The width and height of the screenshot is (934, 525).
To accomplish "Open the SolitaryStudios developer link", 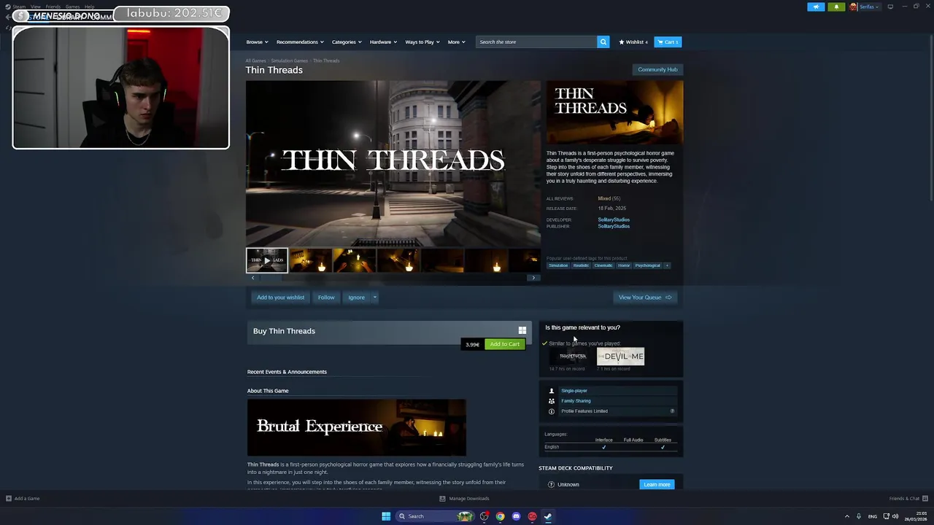I will click(614, 219).
